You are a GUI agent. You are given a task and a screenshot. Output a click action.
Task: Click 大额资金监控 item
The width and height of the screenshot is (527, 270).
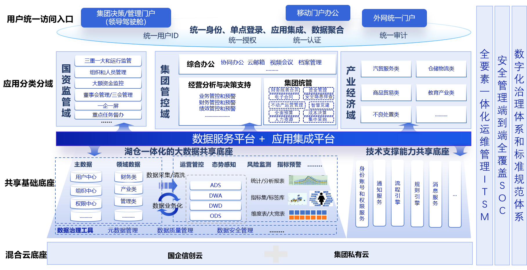click(x=108, y=83)
